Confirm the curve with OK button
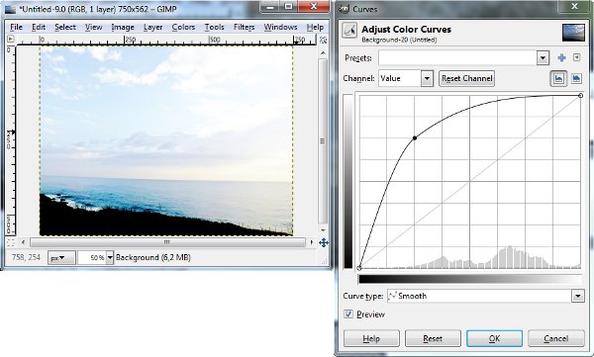The height and width of the screenshot is (357, 594). (494, 338)
